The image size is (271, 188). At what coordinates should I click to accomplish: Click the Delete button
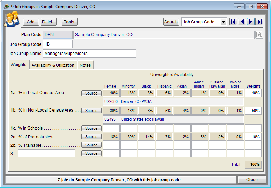48,22
